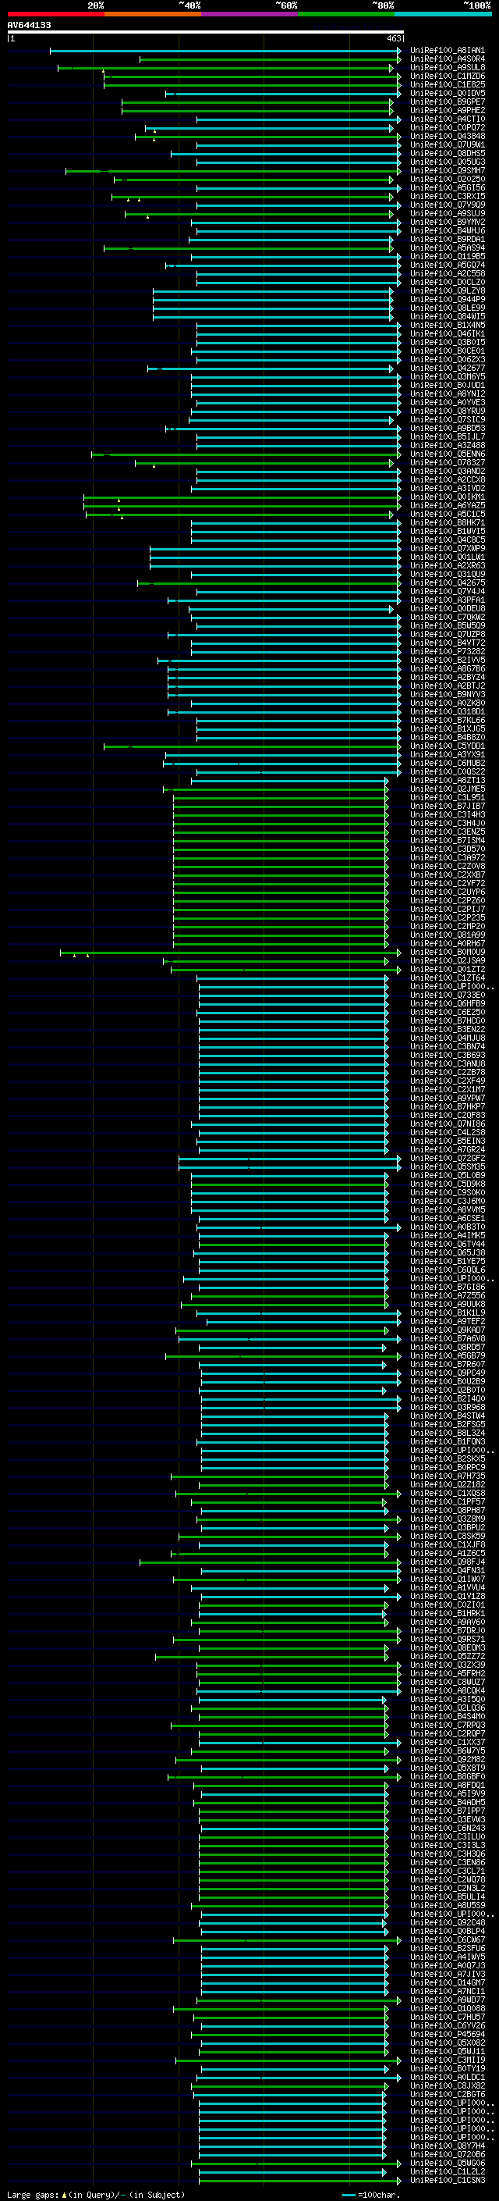The width and height of the screenshot is (499, 2201).
Task: Click hit UniRef100_Q944P9
Action: tap(448, 299)
